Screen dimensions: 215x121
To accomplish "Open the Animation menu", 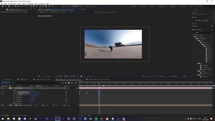I will point(30,4).
